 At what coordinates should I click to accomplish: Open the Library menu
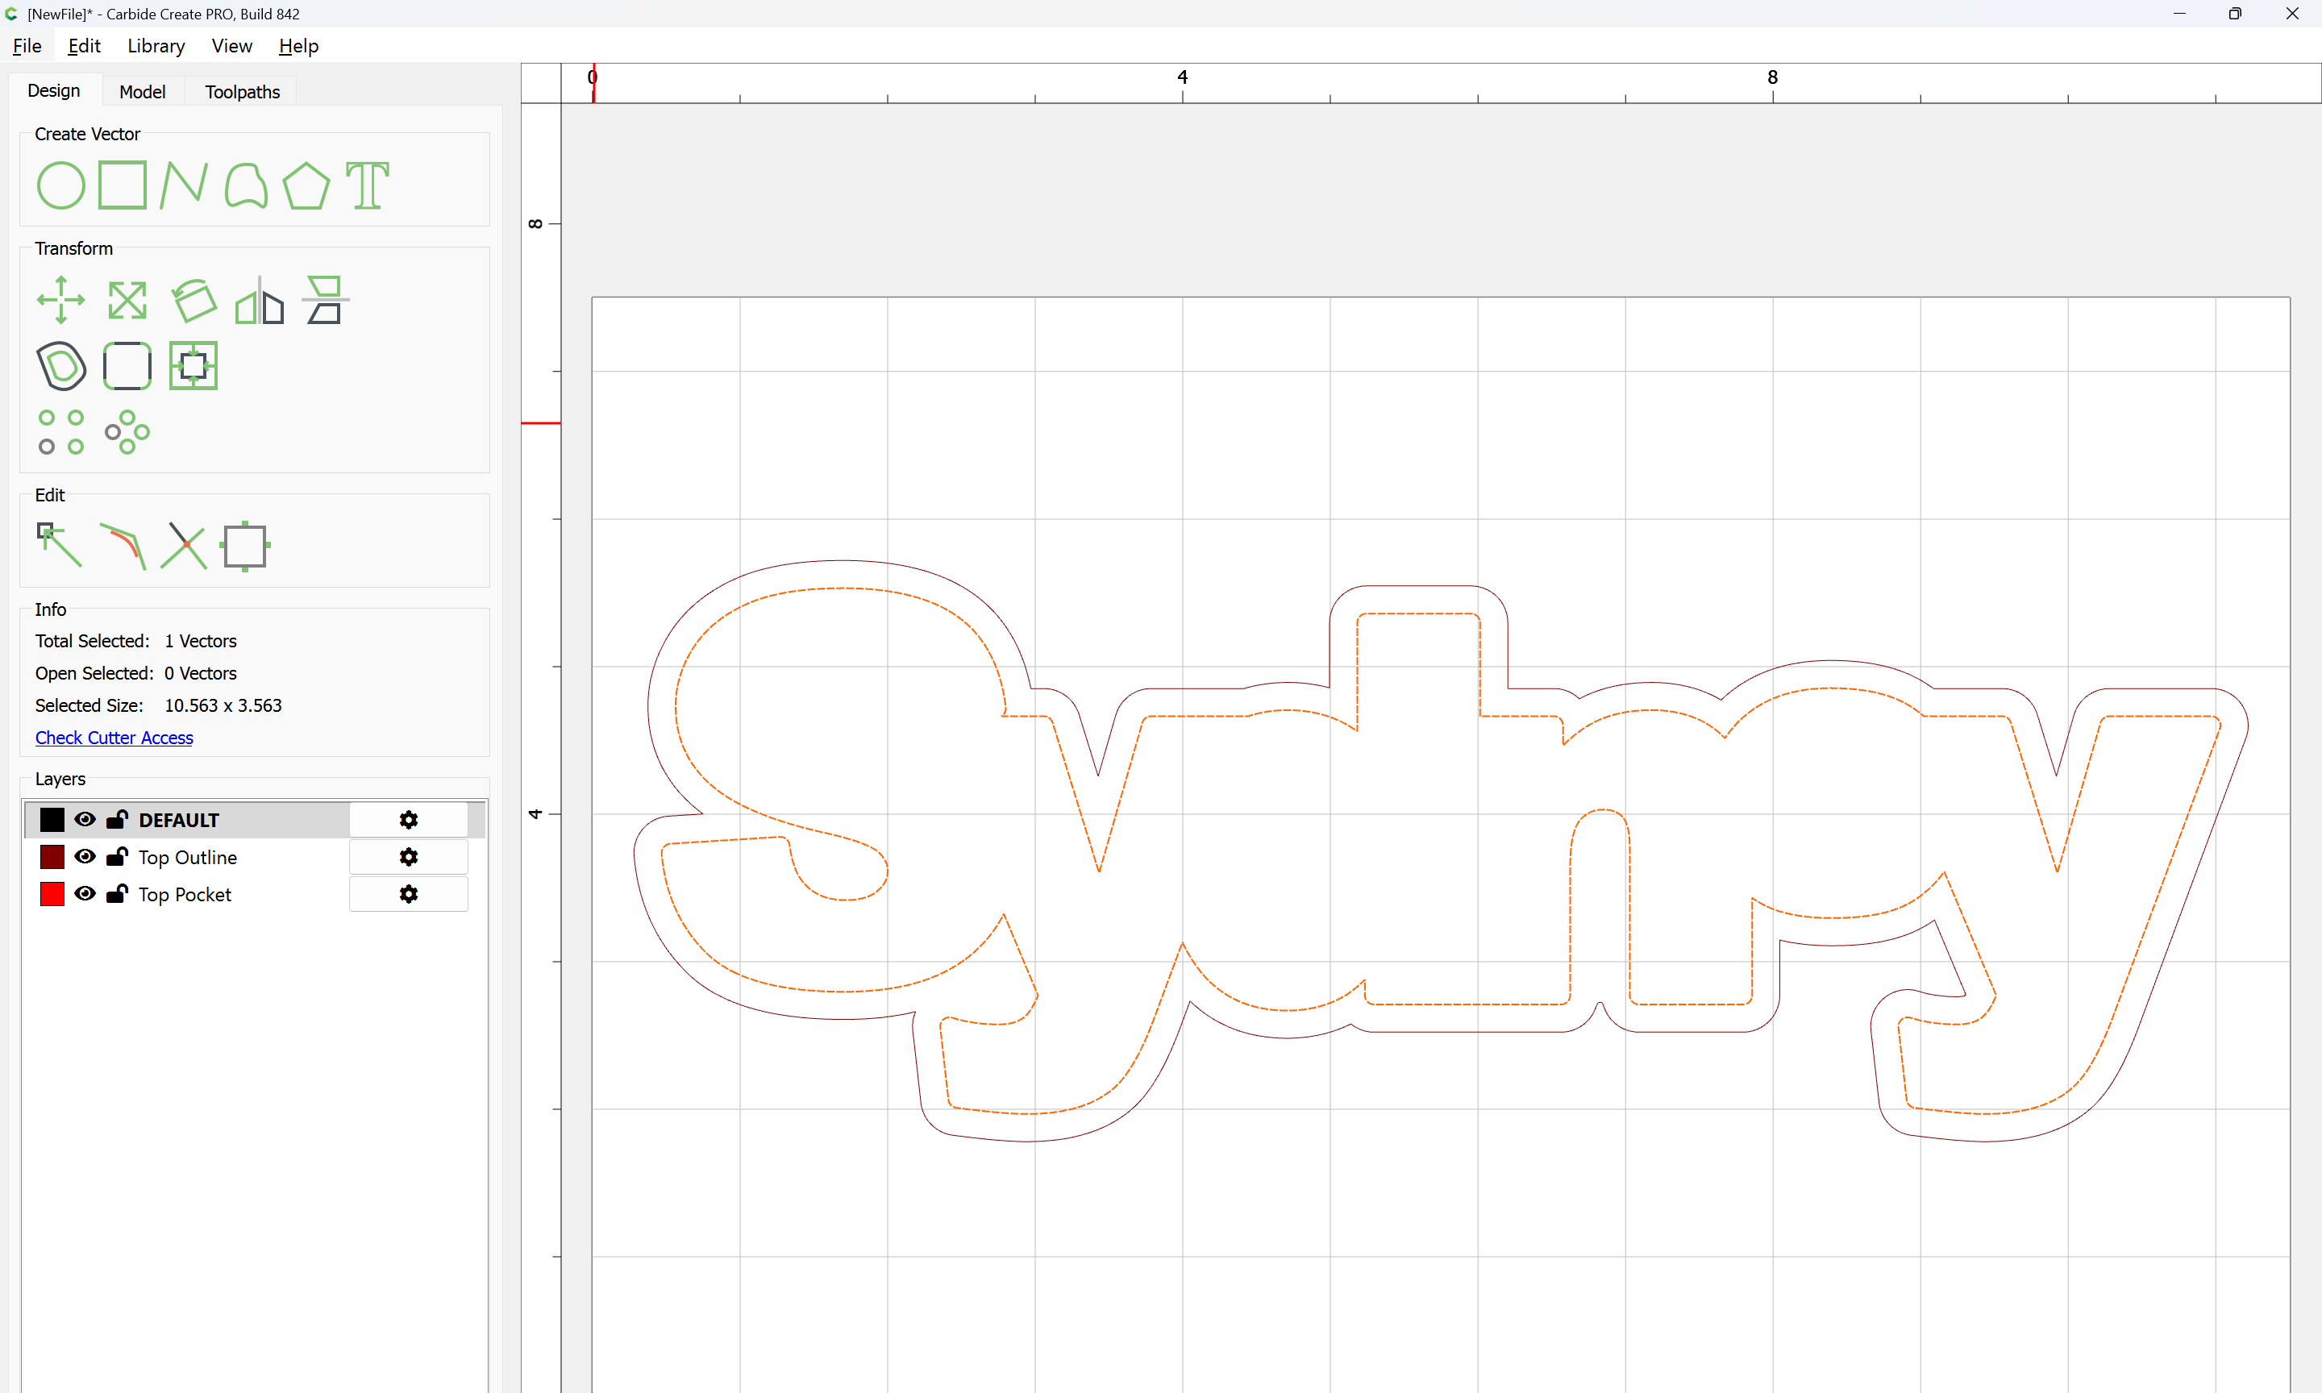click(156, 46)
